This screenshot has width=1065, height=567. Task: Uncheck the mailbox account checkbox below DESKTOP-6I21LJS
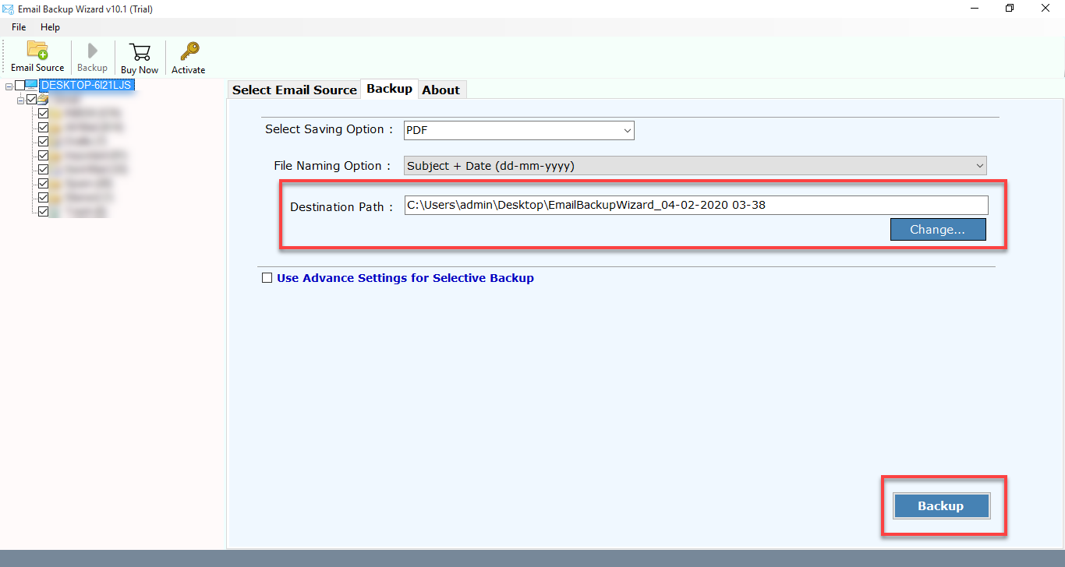pos(32,100)
